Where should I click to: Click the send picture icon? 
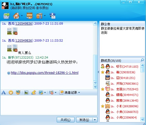pyautogui.click(x=26, y=92)
